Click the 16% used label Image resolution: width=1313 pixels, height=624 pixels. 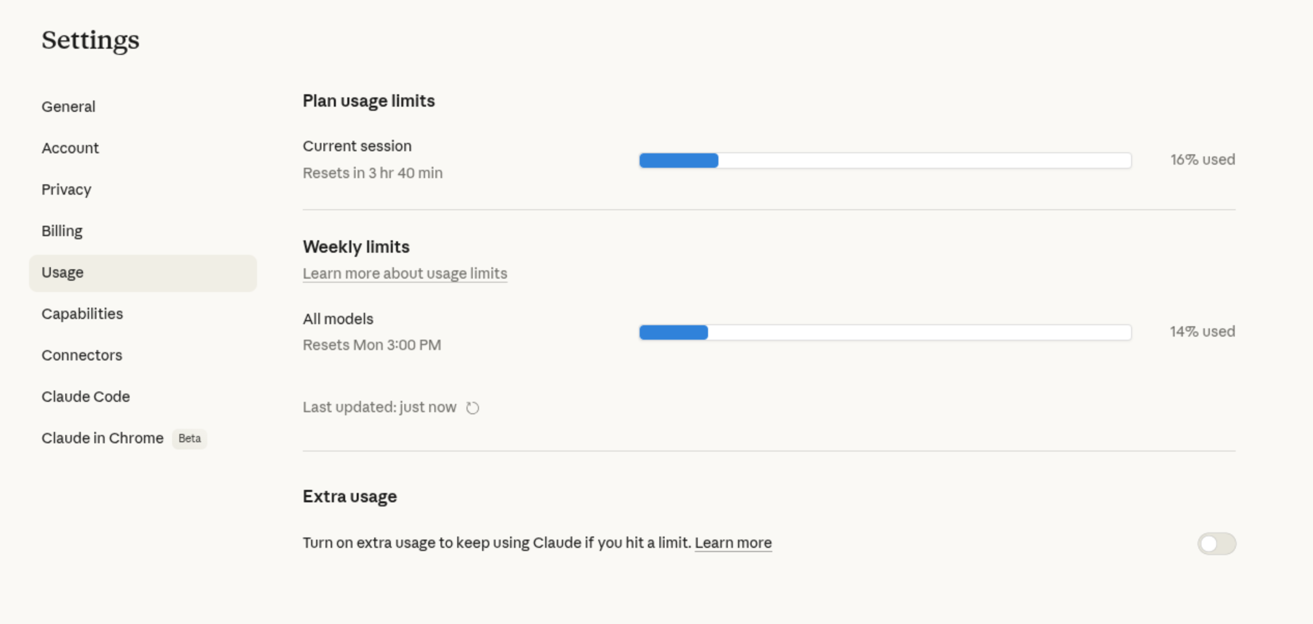(1202, 159)
